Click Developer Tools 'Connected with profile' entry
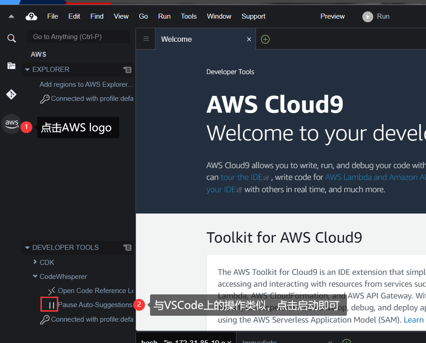Viewport: 426px width, 343px height. 92,319
